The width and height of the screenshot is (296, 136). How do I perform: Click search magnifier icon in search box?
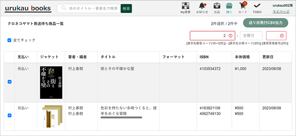point(64,9)
